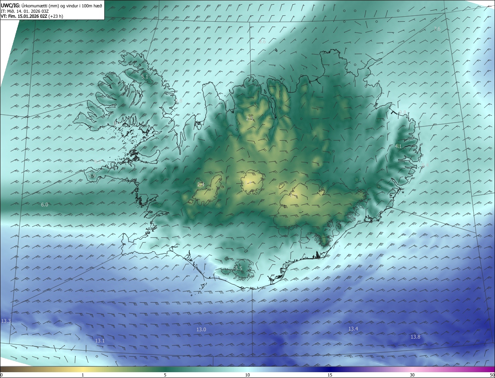Viewport: 495px width, 378px height.
Task: Click the valid time line "VT: Fim. 15.01.2026 02Z (+23 h)"
Action: [x=32, y=16]
